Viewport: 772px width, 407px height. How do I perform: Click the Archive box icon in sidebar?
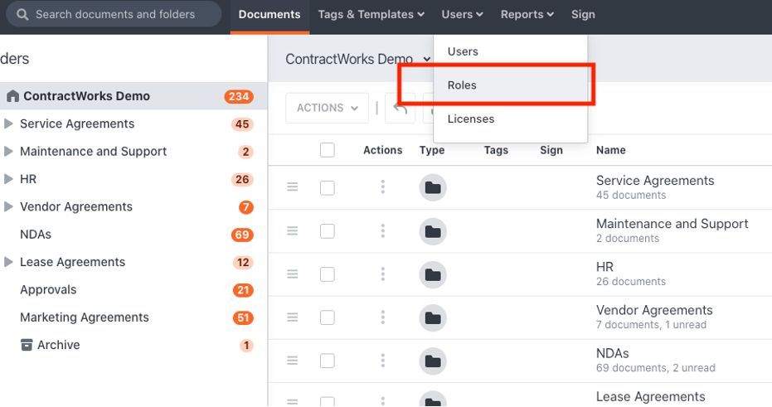coord(27,345)
